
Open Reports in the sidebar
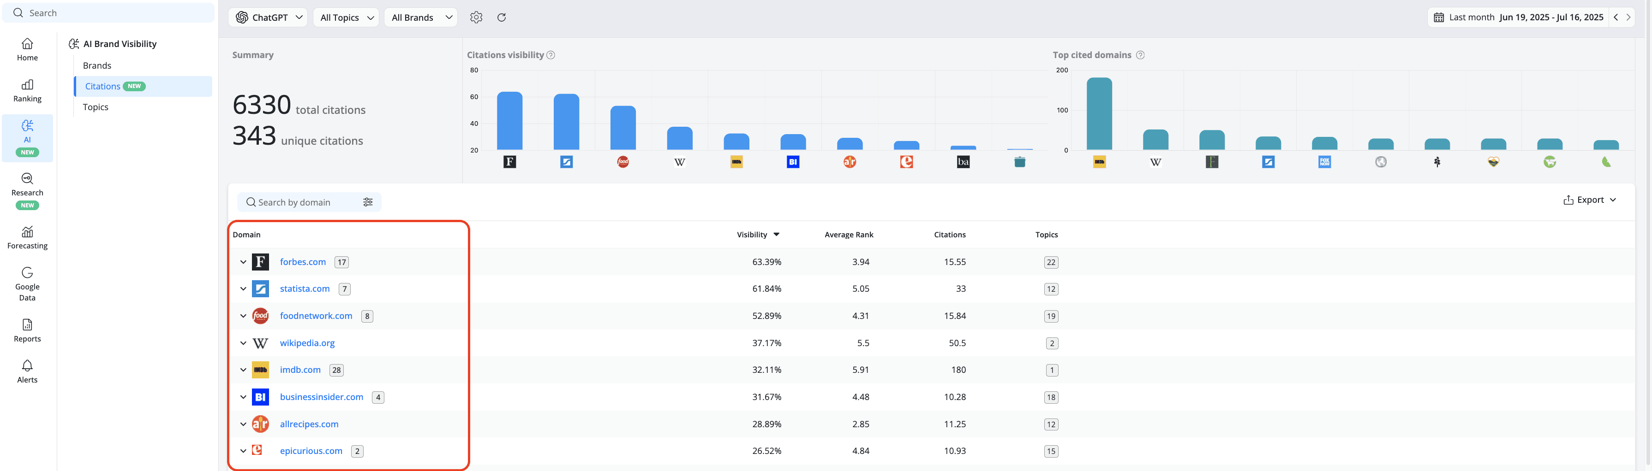[27, 330]
